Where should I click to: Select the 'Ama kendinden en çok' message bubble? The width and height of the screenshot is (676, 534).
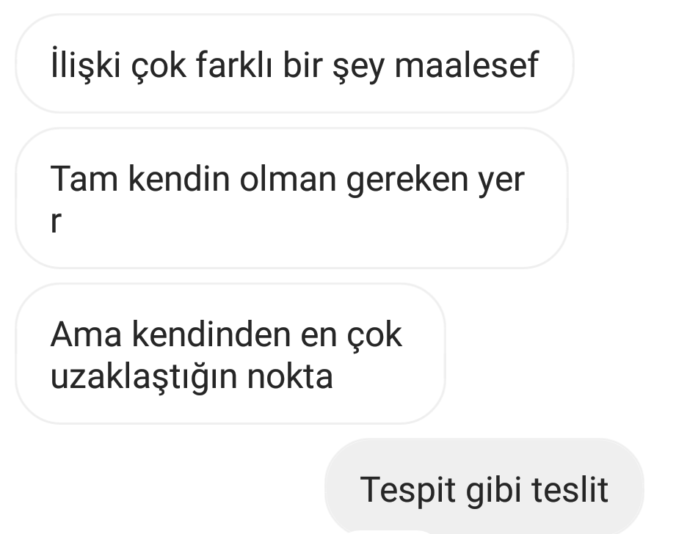(230, 354)
